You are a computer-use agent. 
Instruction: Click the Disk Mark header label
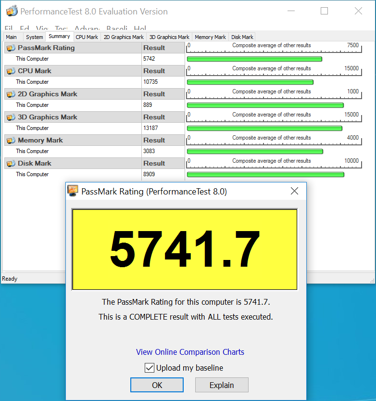point(35,163)
